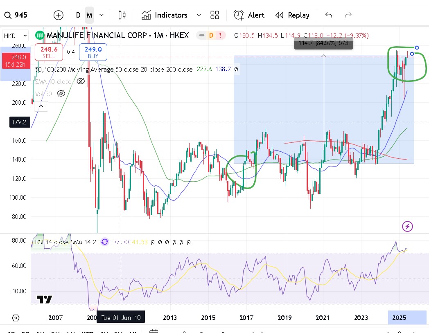Create an Alert

[249, 15]
